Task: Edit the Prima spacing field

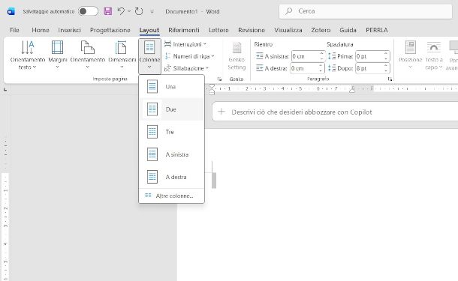Action: coord(369,56)
